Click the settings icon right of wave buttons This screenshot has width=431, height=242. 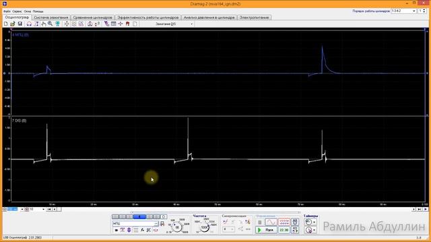pos(295,222)
